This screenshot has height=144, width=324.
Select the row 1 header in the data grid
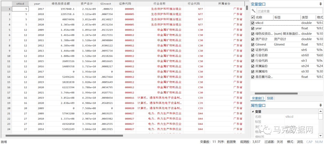click(6, 9)
